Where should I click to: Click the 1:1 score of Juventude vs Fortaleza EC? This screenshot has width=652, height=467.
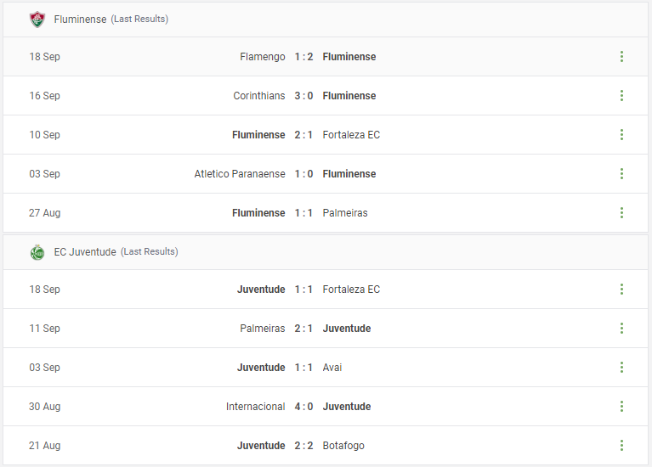coord(303,290)
